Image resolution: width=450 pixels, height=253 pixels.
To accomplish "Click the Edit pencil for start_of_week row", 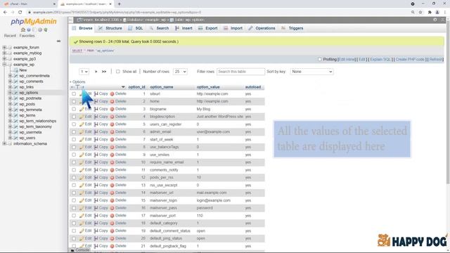I will point(82,139).
